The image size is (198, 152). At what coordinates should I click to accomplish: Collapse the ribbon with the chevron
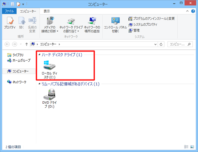(x=187, y=11)
